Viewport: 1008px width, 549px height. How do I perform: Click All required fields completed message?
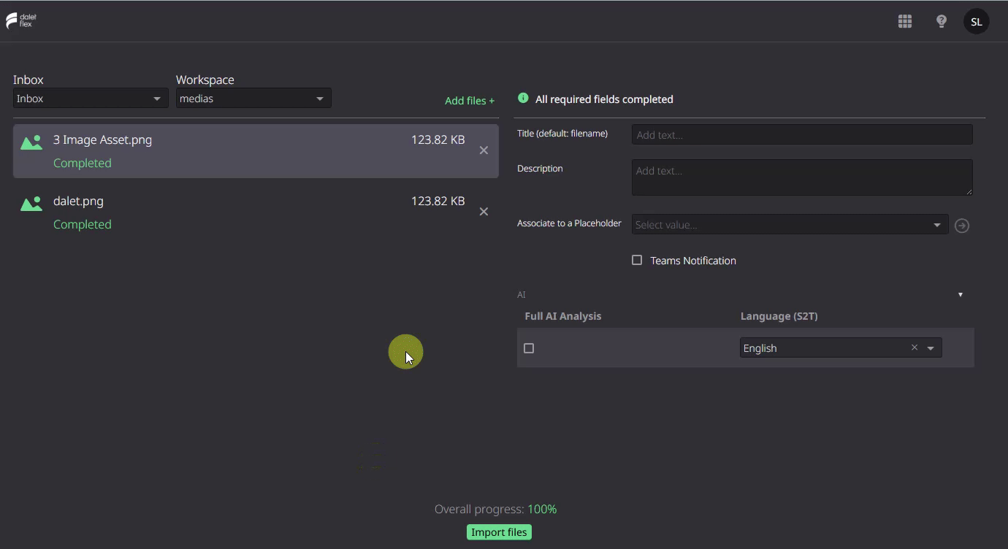click(x=604, y=99)
